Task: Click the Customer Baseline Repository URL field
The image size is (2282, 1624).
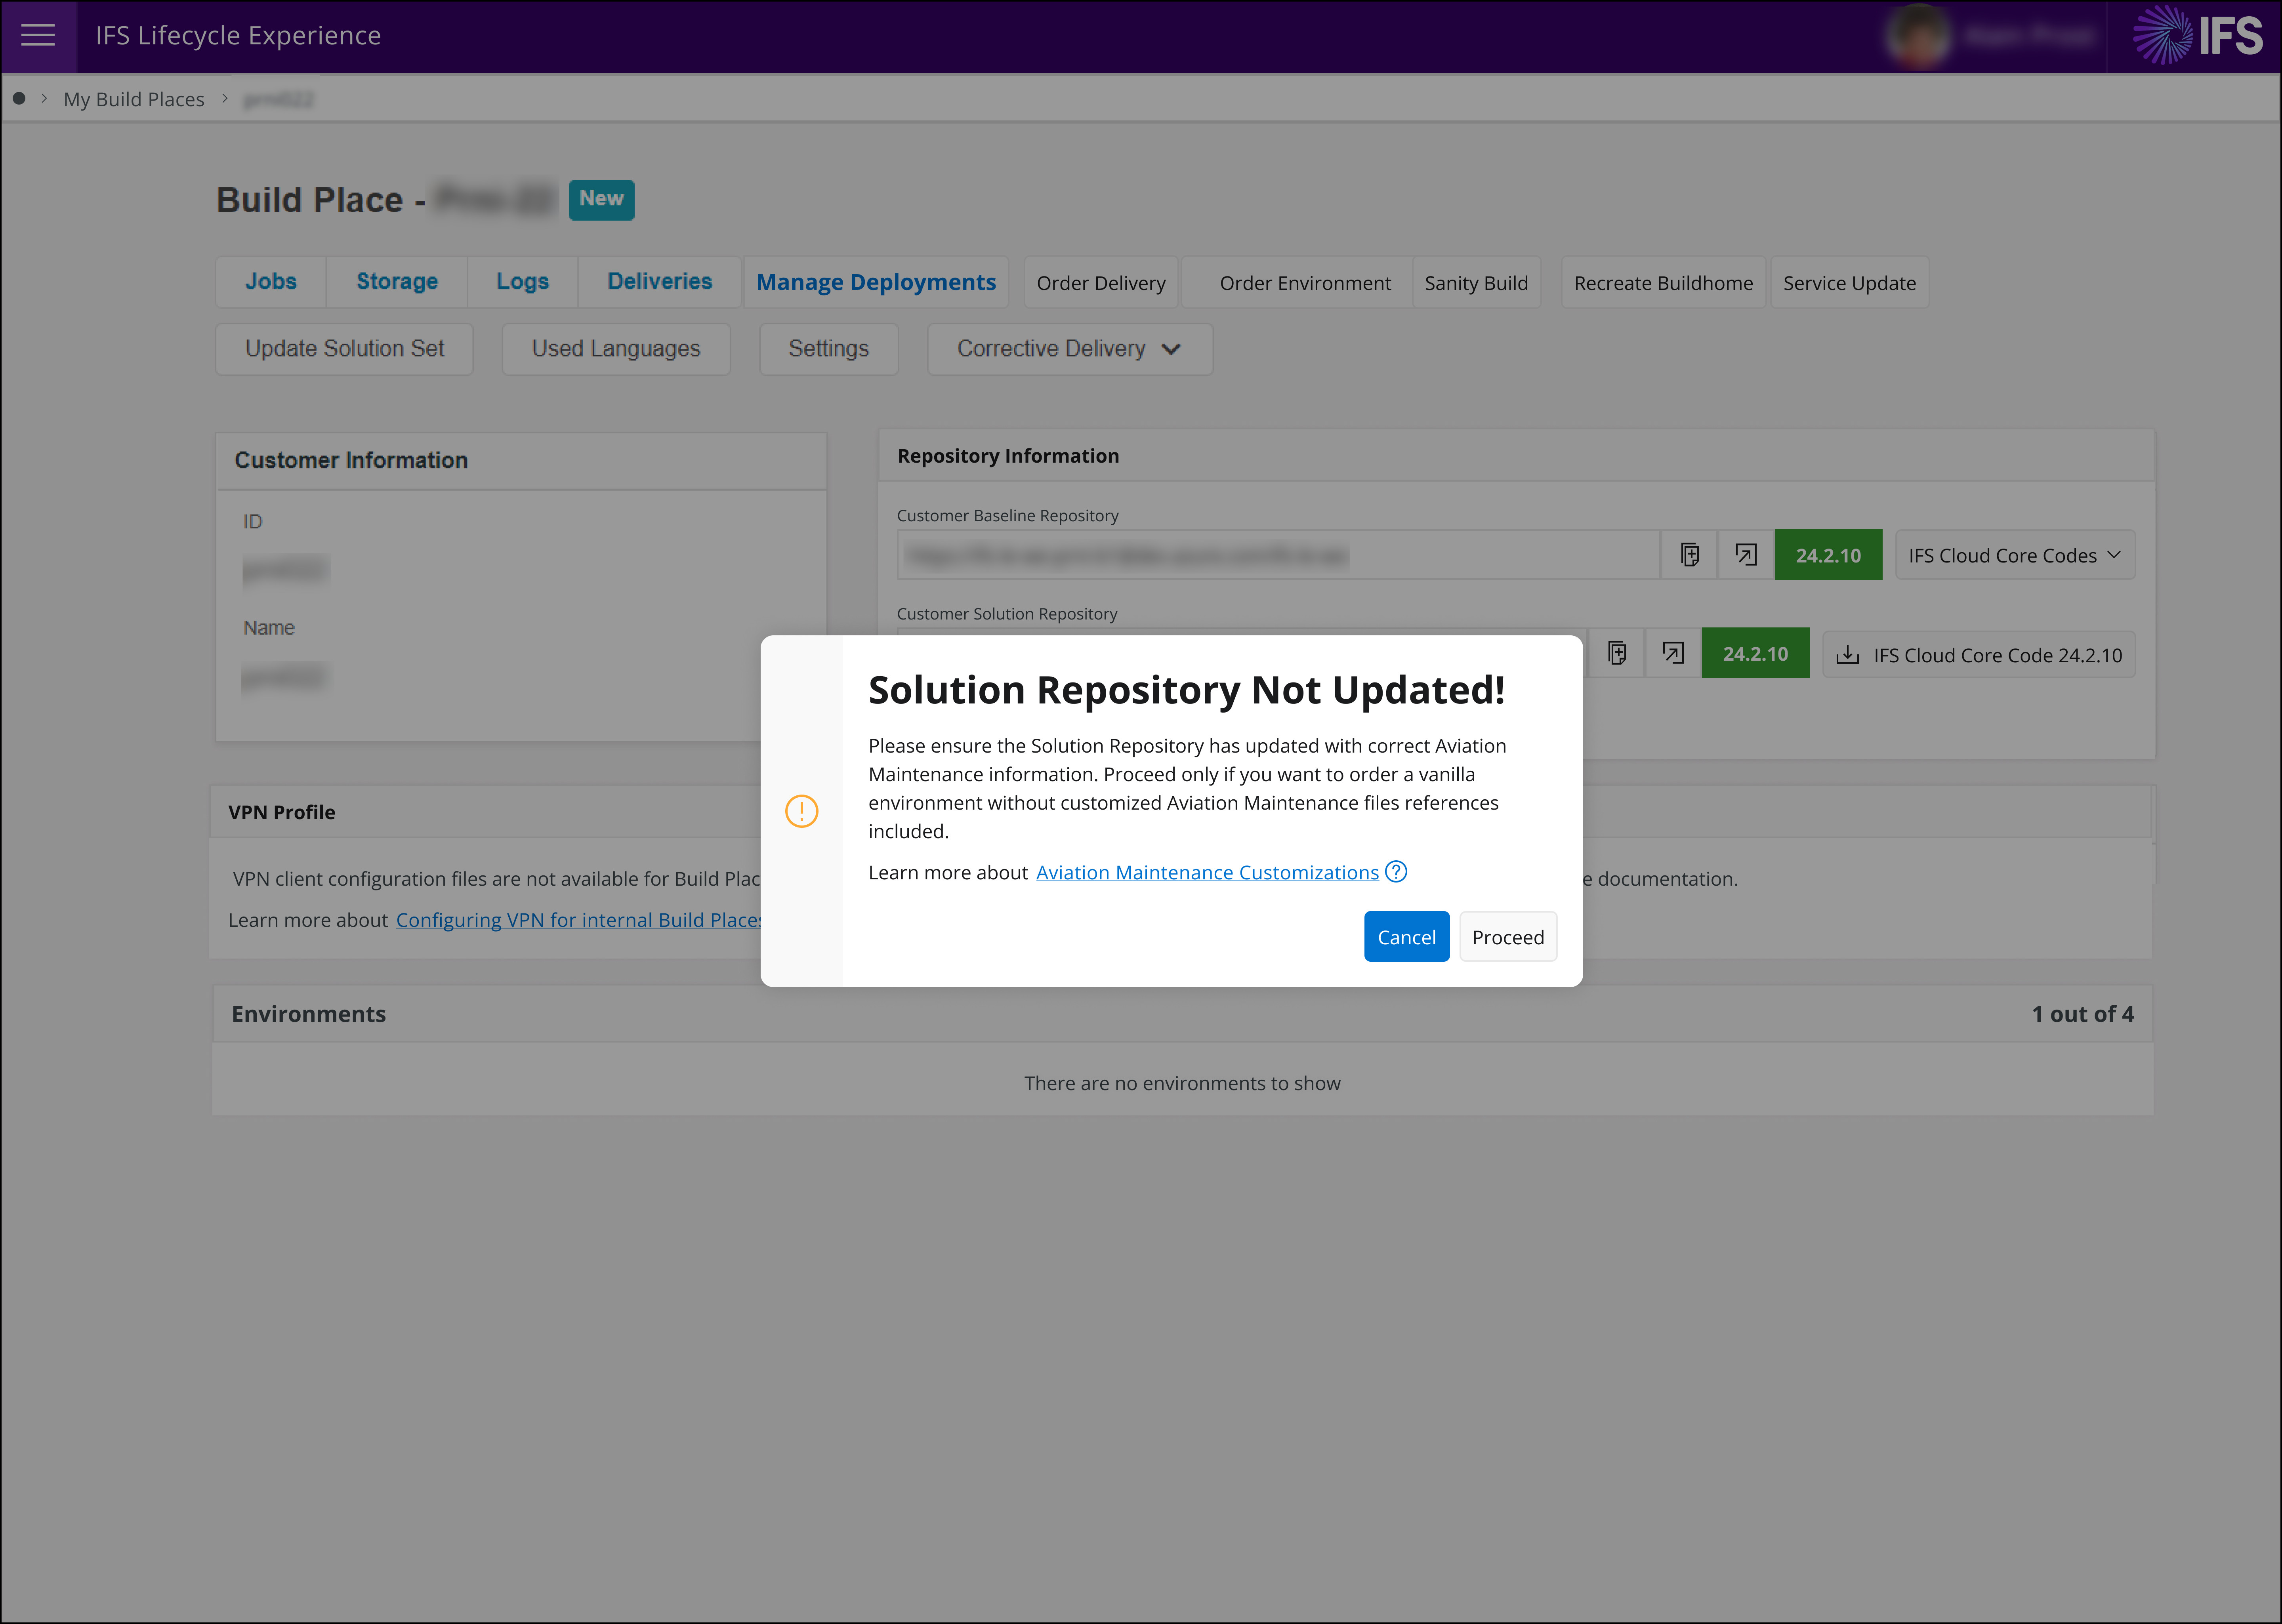Action: pos(1279,555)
